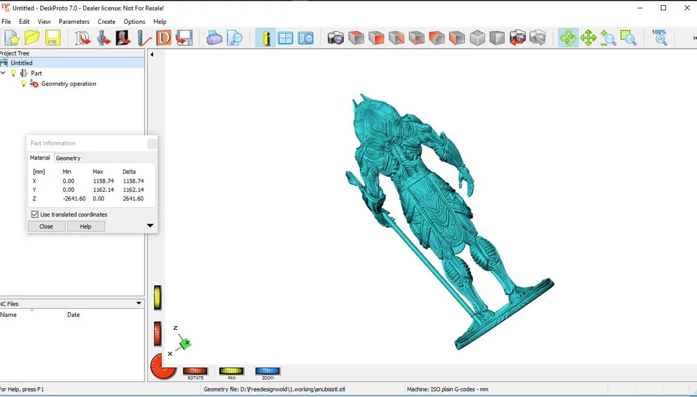Click the previous view camera with red arrow
This screenshot has height=397, width=697.
518,38
